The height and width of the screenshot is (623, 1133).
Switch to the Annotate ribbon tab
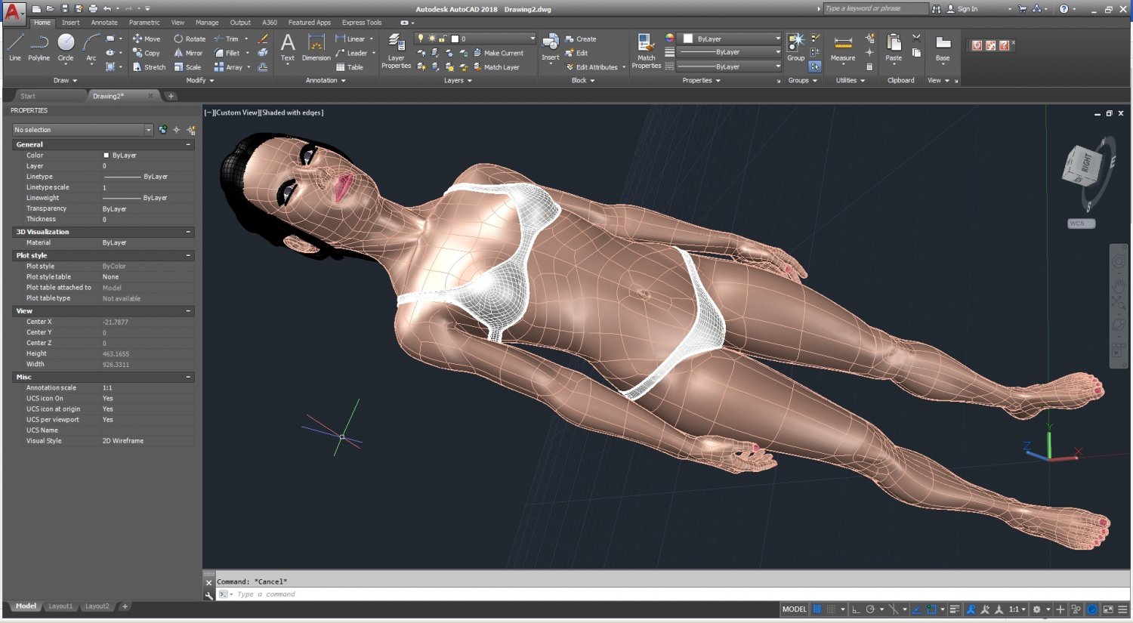(104, 23)
